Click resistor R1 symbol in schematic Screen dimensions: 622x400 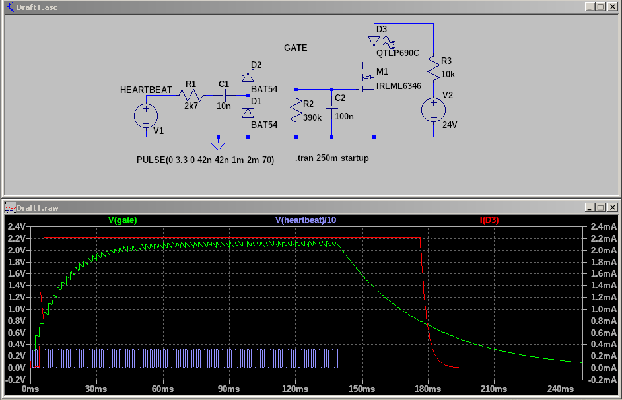click(191, 96)
